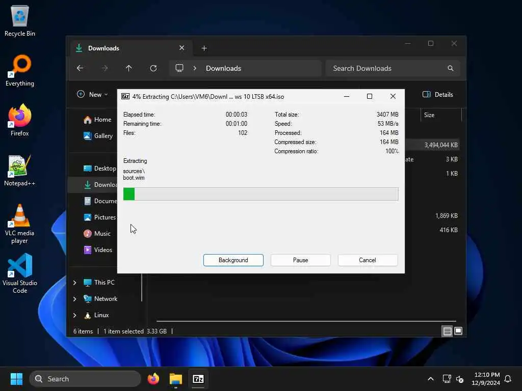This screenshot has height=391, width=522.
Task: Click the horizontal scrollbar in file list
Action: [x=306, y=321]
